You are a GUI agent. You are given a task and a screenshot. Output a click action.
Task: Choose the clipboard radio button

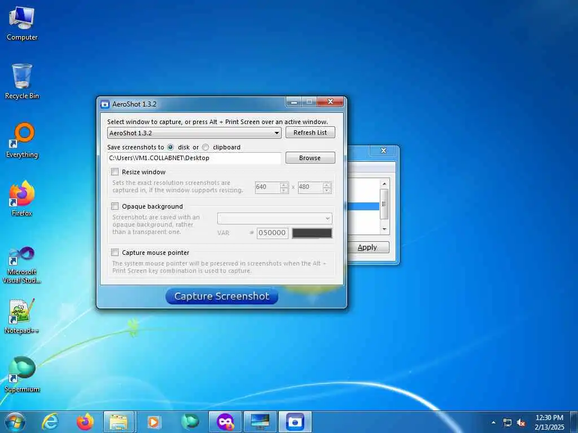pos(205,147)
